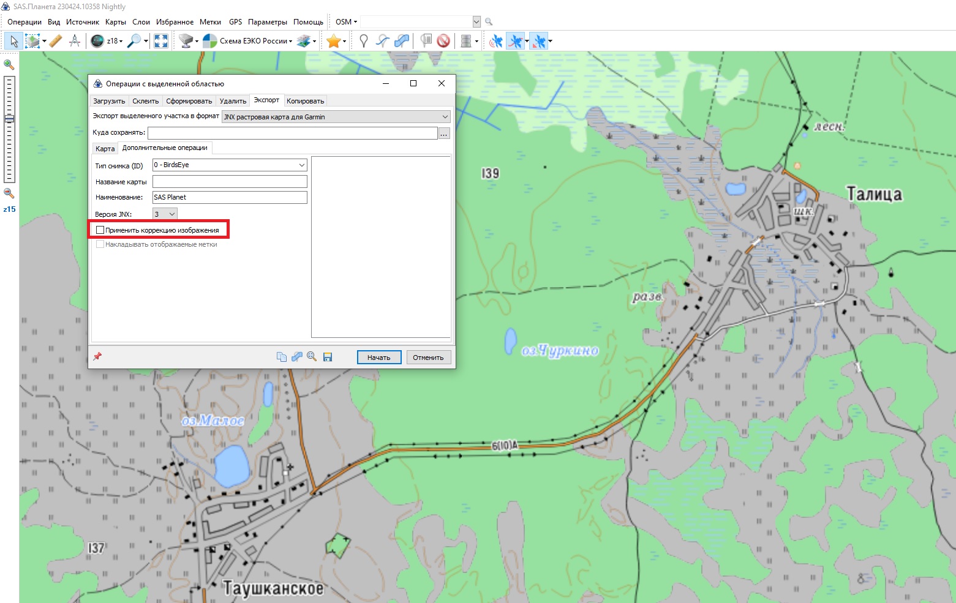Open favorites via the star icon

point(333,41)
